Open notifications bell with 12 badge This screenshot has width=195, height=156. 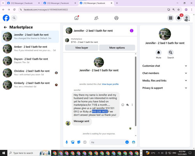coord(179,18)
